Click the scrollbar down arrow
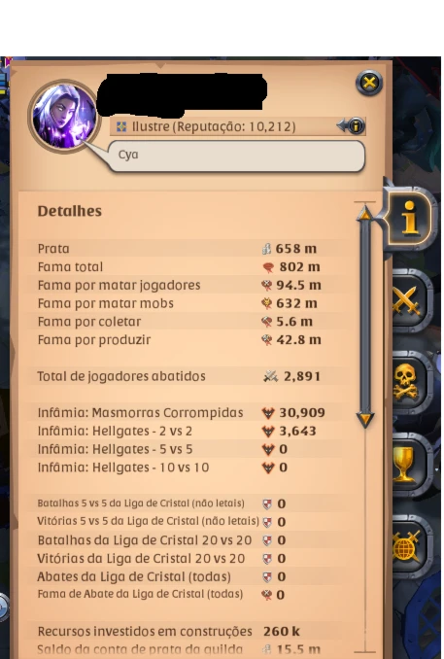Viewport: 444px width, 659px height. [x=365, y=419]
